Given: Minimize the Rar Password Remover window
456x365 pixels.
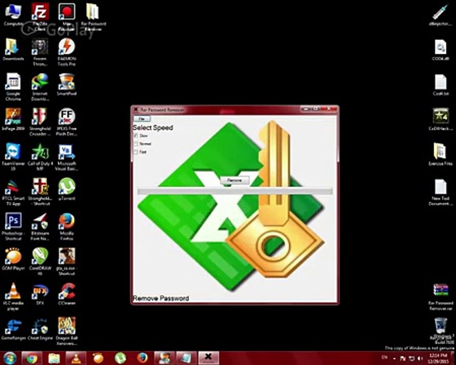Looking at the screenshot, I should tap(305, 109).
